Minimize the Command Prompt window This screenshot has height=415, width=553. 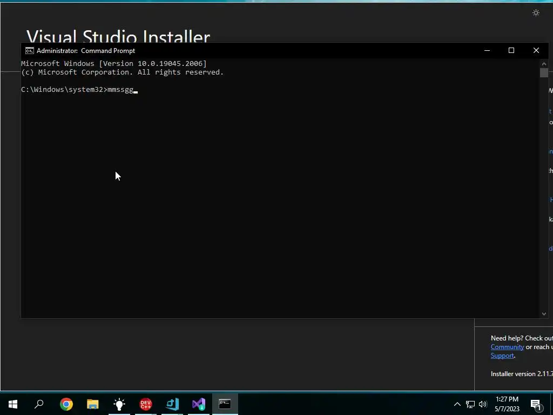coord(487,50)
